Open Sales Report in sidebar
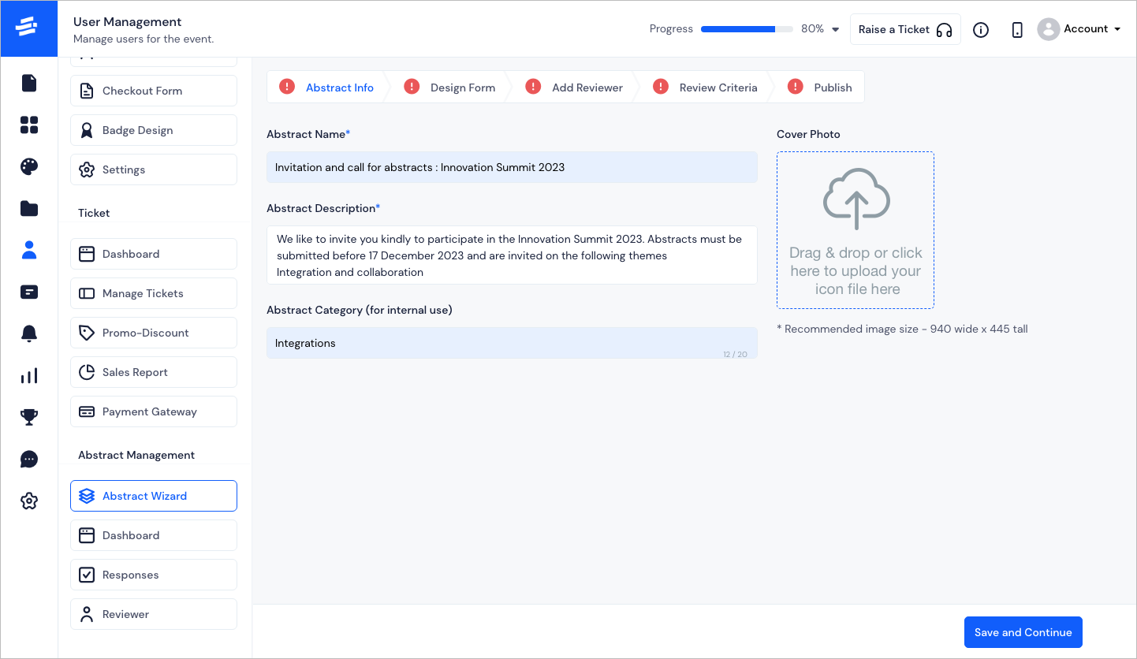 click(x=154, y=372)
